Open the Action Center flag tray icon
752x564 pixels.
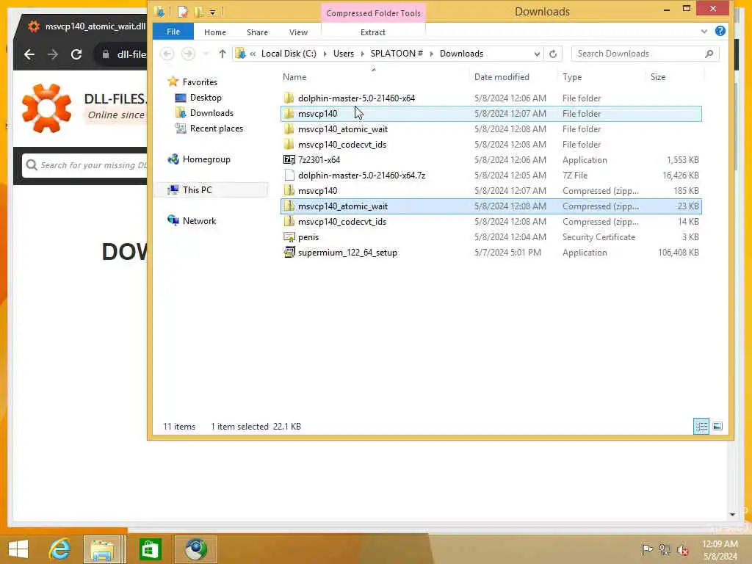point(646,549)
